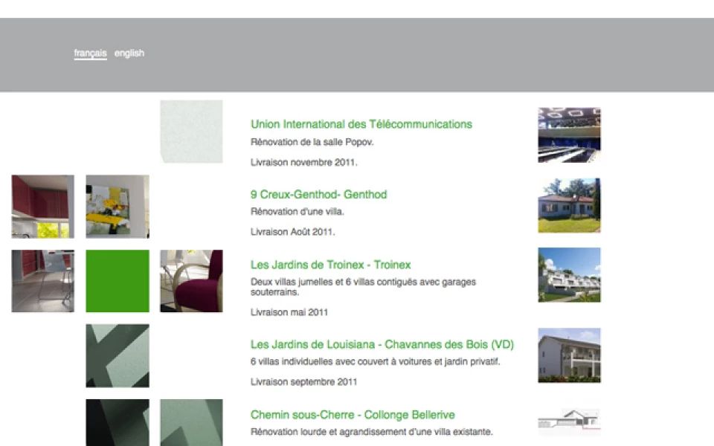The image size is (714, 446).
Task: View Popov conference hall thumbnail
Action: click(x=569, y=135)
